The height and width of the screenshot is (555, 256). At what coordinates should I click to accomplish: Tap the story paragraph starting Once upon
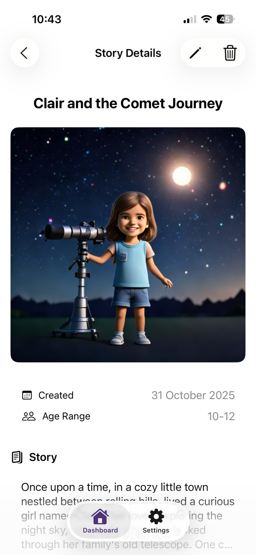tap(128, 516)
